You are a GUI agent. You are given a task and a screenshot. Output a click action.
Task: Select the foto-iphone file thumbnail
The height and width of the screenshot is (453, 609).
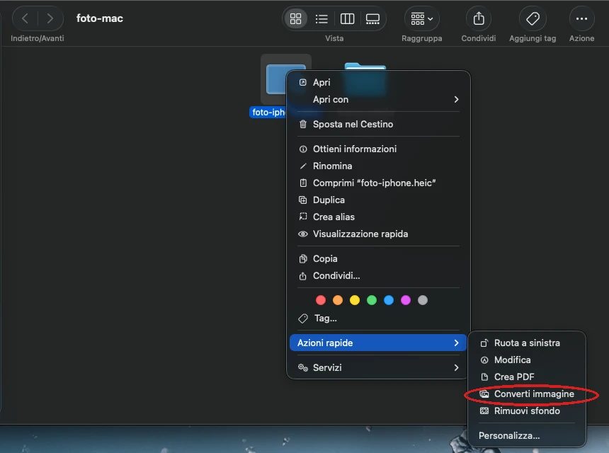point(275,79)
